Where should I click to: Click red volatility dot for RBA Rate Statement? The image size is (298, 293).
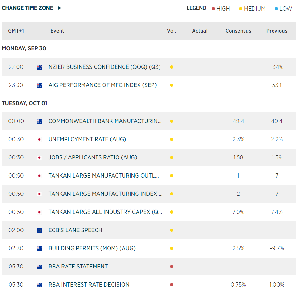click(172, 267)
